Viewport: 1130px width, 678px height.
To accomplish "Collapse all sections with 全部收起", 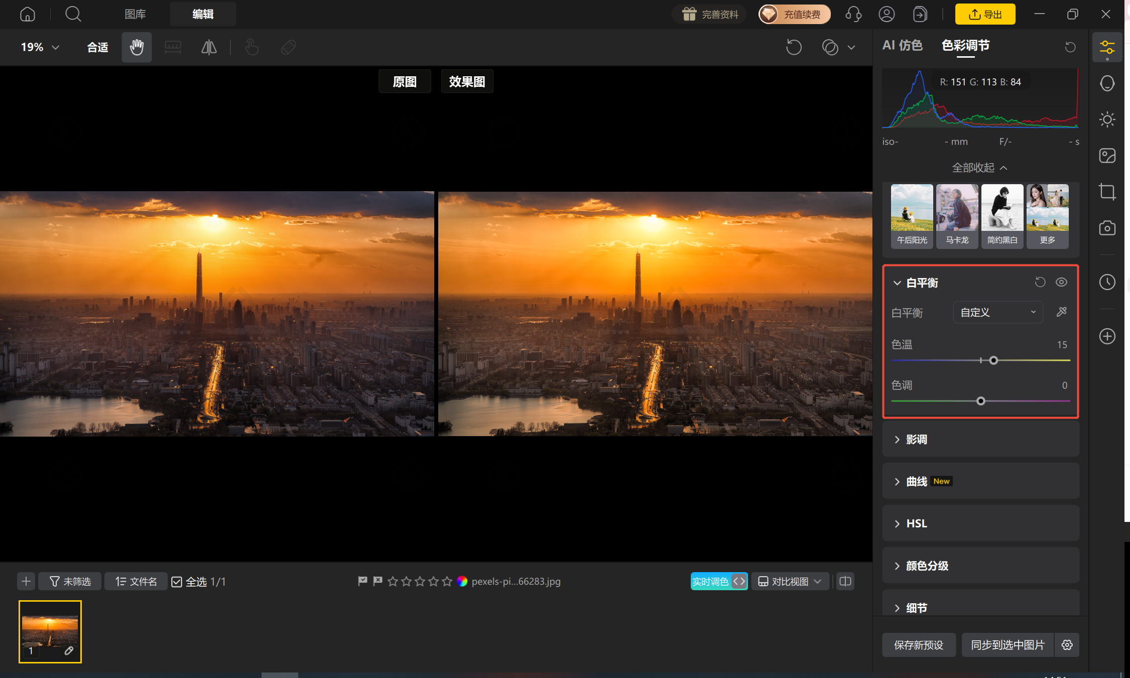I will [x=980, y=167].
